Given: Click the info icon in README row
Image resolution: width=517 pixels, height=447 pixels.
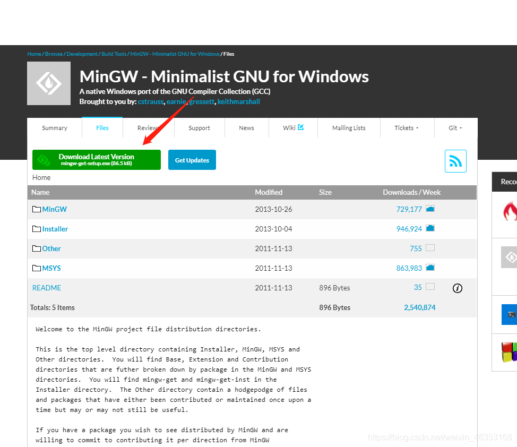Looking at the screenshot, I should coord(458,288).
